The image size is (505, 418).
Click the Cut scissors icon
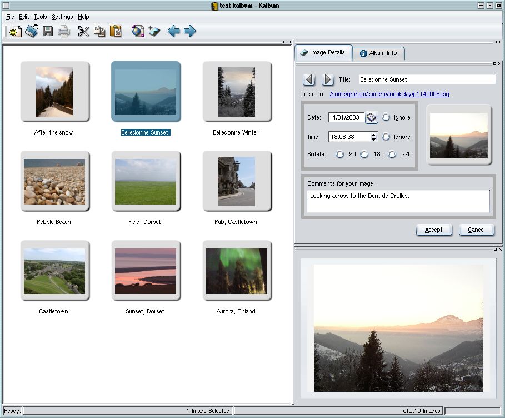[x=83, y=31]
